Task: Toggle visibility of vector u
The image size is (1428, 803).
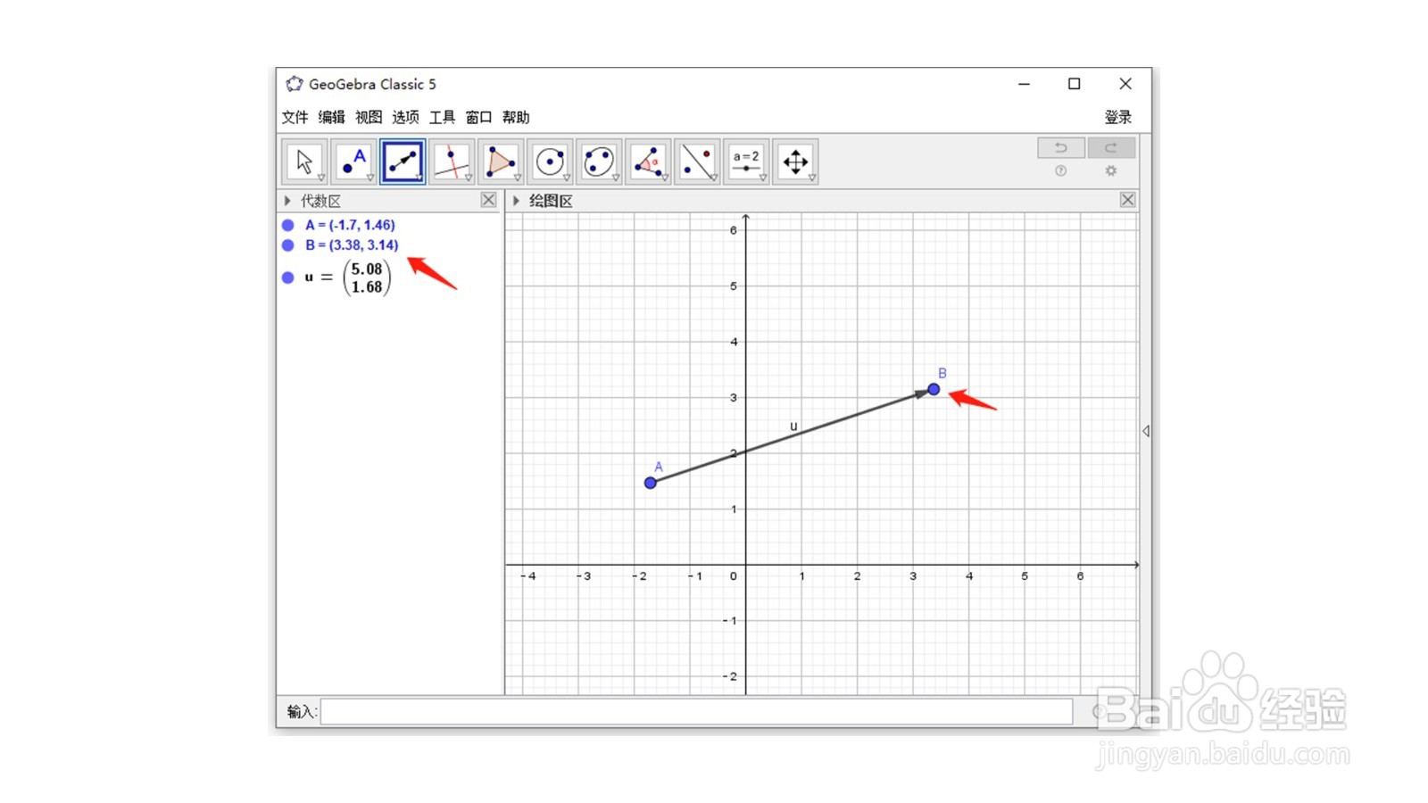Action: pos(288,277)
